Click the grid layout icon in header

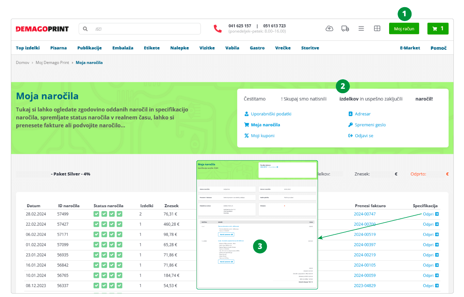click(x=377, y=29)
